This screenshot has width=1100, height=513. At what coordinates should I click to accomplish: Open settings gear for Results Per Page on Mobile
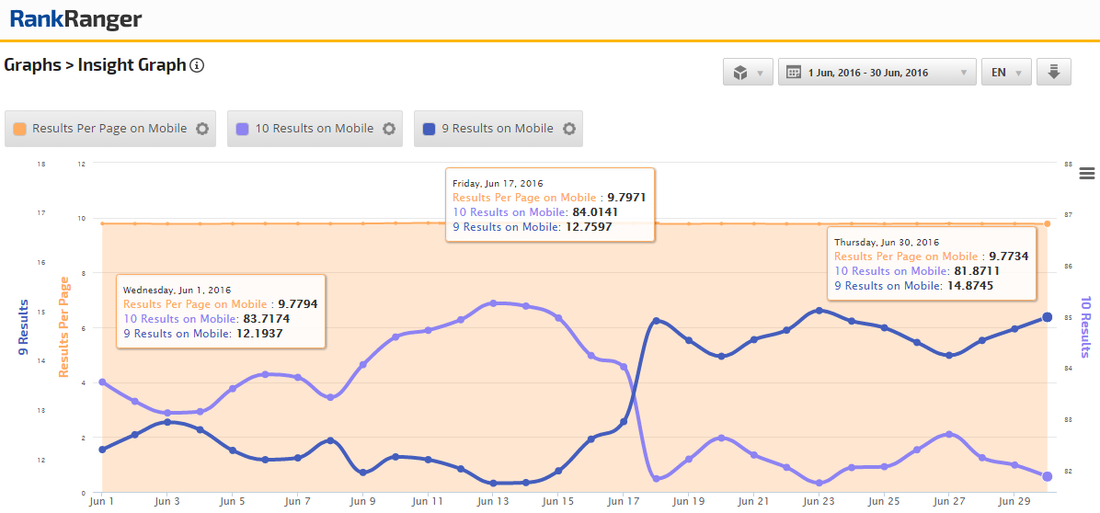point(202,129)
